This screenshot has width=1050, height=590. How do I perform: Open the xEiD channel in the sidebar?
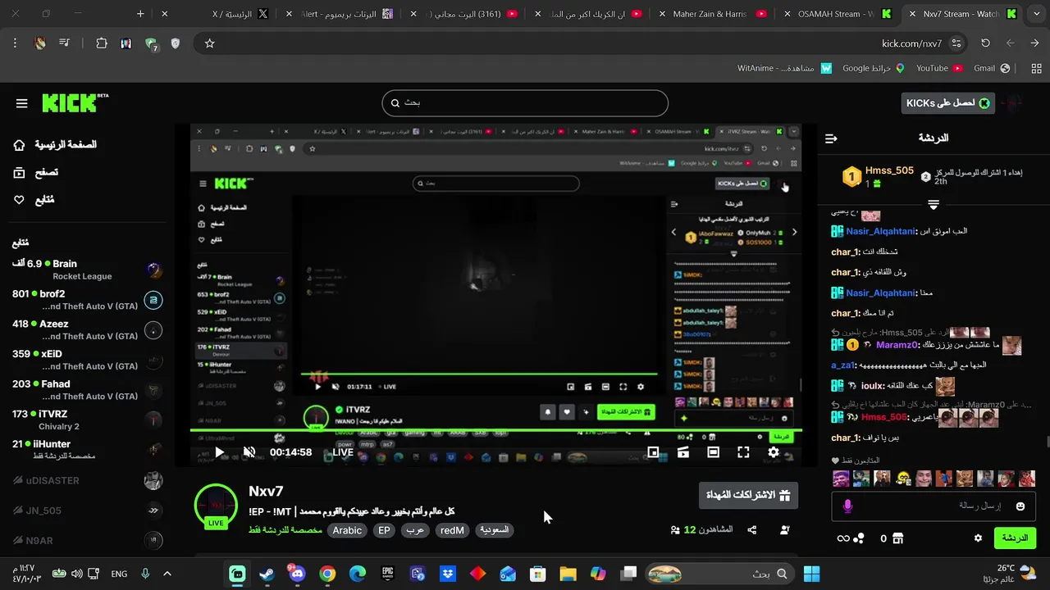click(86, 360)
